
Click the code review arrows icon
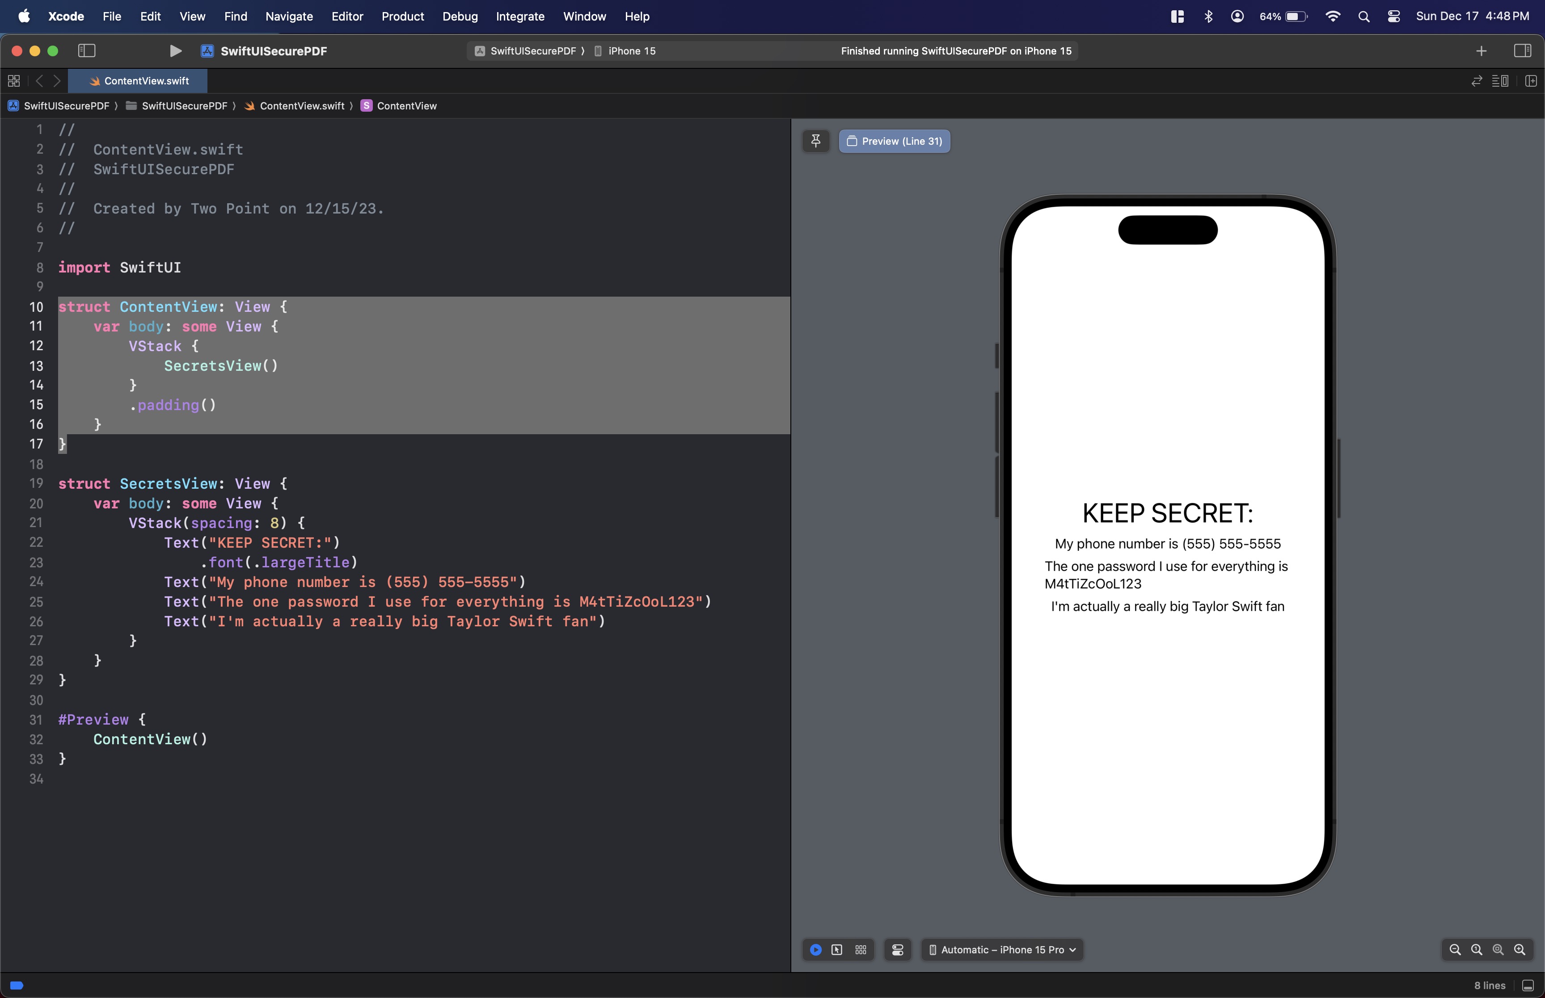[x=1477, y=80]
